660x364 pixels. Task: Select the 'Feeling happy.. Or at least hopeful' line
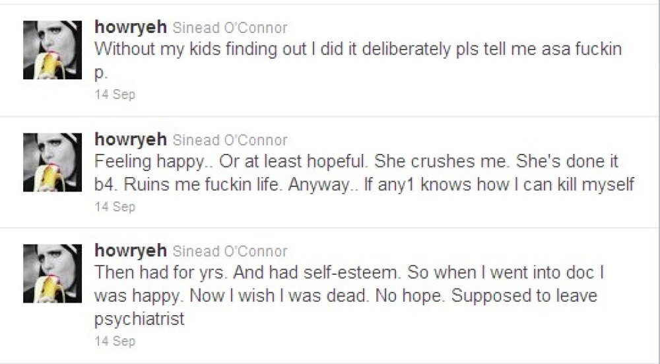(x=356, y=162)
